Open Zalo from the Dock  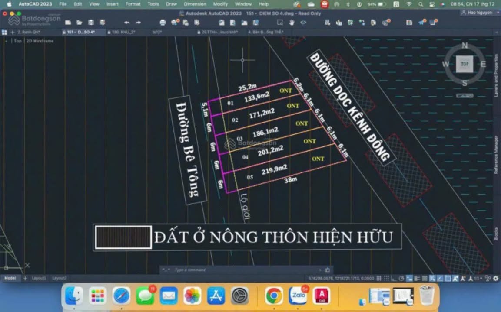[298, 296]
